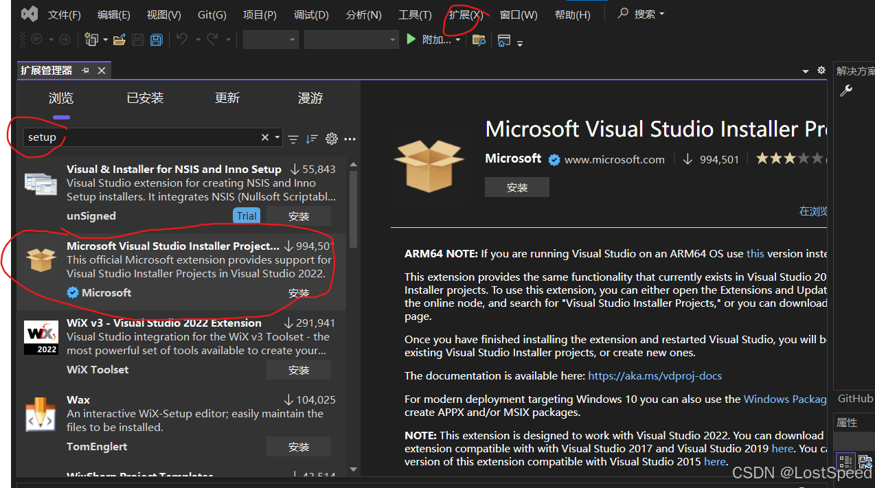Open the 工具(T) menu
The width and height of the screenshot is (875, 488).
click(416, 14)
